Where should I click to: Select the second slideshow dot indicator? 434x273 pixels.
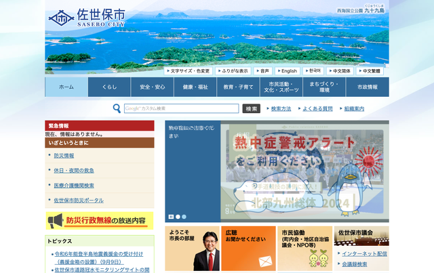[x=178, y=217]
